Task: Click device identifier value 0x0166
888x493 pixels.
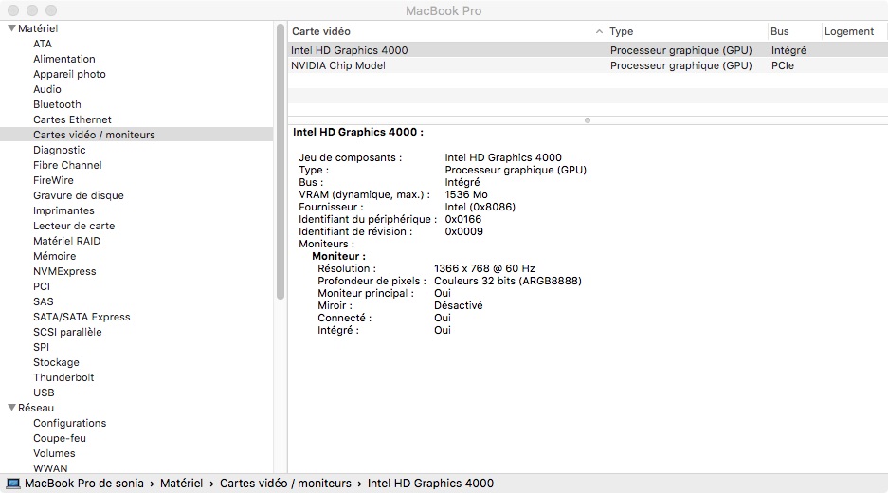Action: [462, 219]
